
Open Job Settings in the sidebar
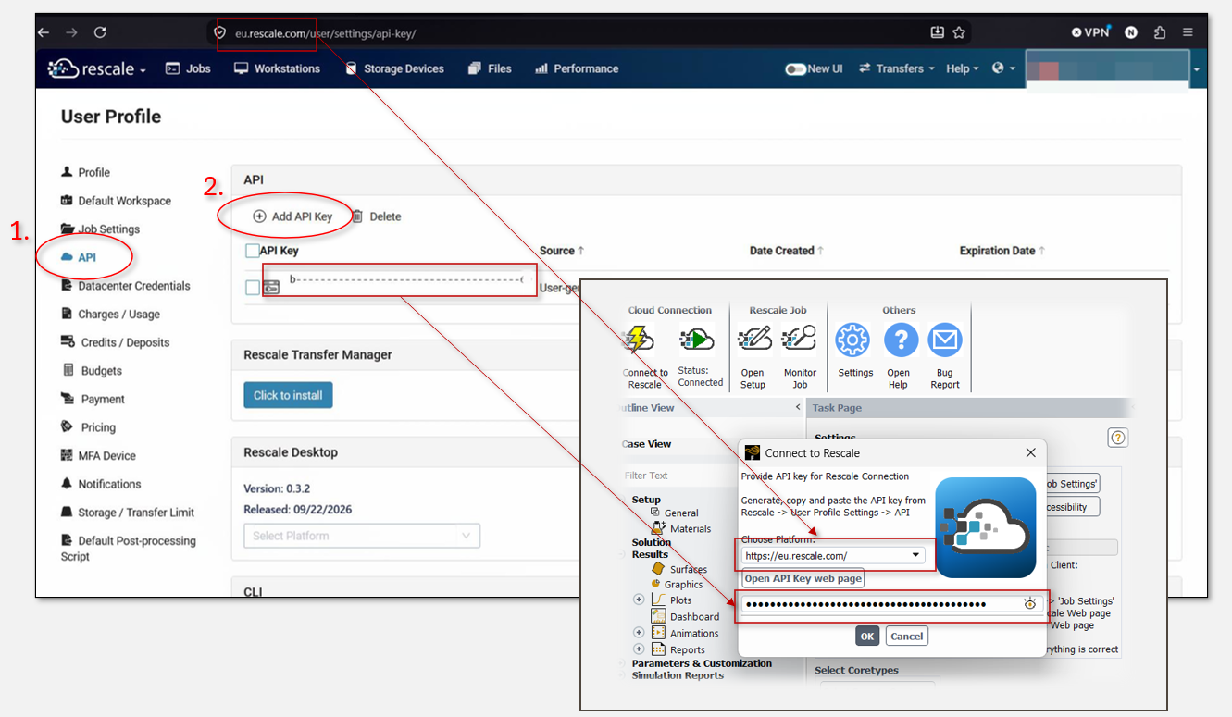[100, 229]
